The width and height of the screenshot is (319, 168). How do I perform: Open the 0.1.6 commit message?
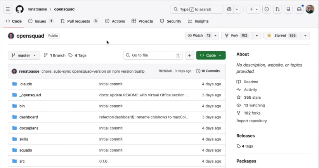pyautogui.click(x=103, y=161)
